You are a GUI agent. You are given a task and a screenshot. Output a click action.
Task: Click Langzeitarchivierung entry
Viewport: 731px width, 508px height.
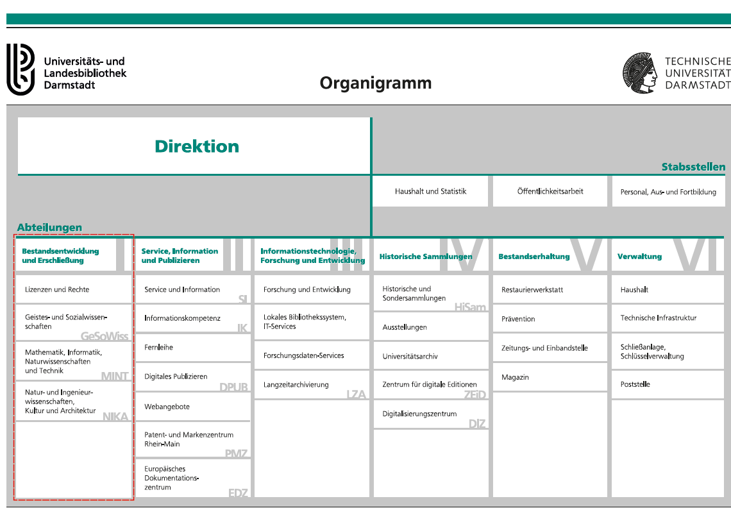tap(312, 385)
